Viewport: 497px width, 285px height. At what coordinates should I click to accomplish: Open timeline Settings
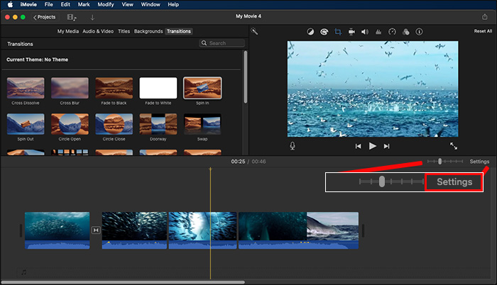479,162
